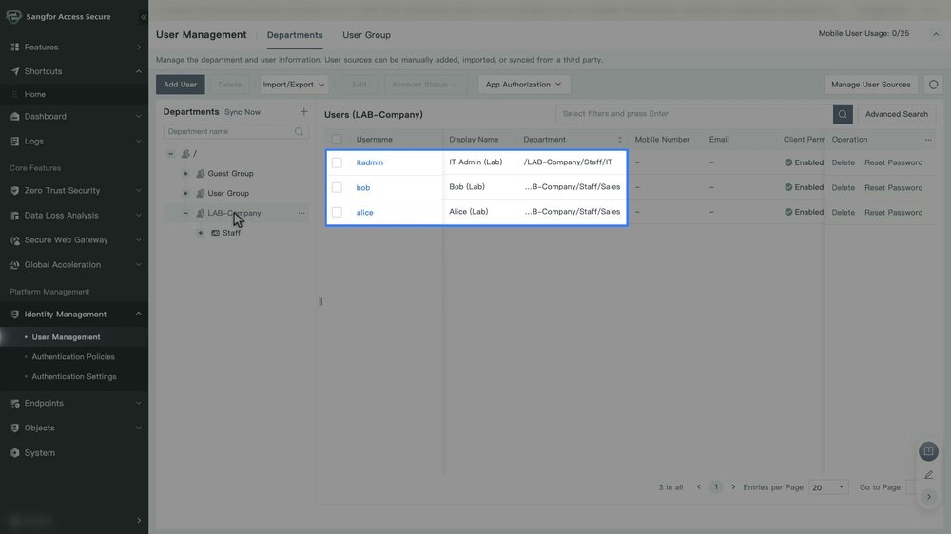Click the Global Acceleration icon

(14, 265)
